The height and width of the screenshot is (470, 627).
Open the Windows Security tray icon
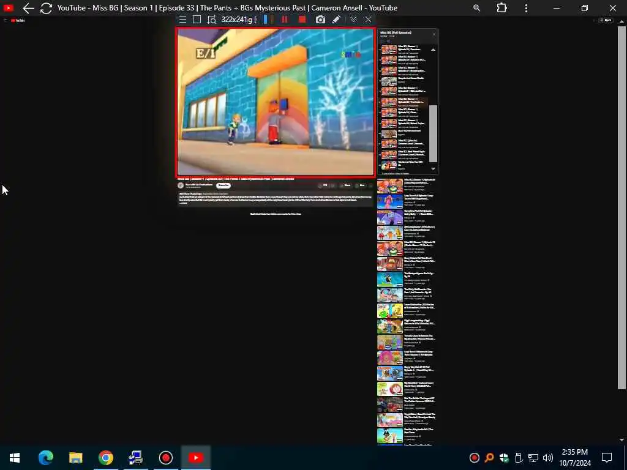click(x=504, y=458)
